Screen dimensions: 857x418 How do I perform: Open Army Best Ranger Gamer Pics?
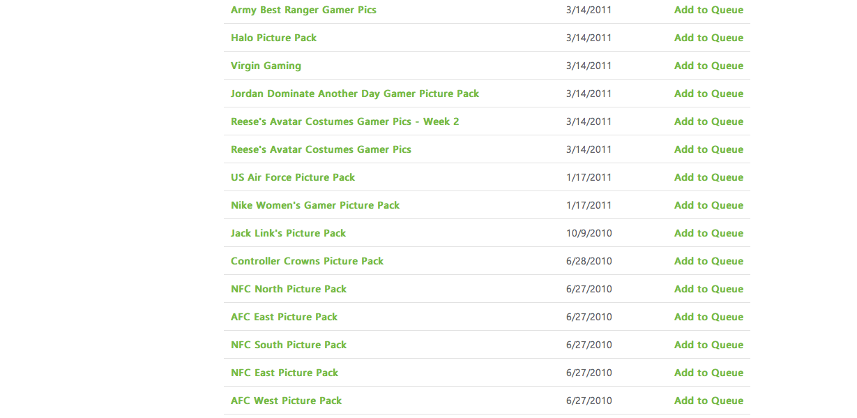303,10
